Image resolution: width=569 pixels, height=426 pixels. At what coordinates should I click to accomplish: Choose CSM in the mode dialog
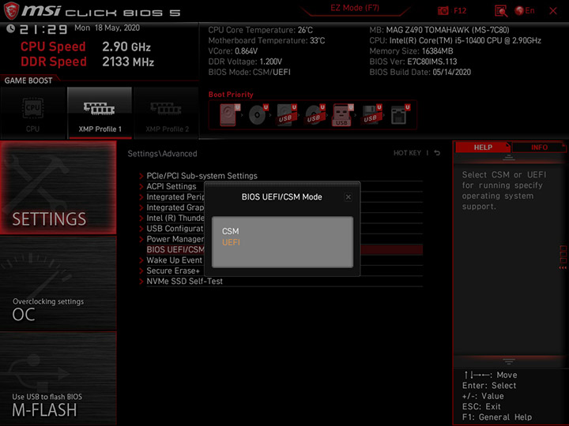(x=231, y=231)
